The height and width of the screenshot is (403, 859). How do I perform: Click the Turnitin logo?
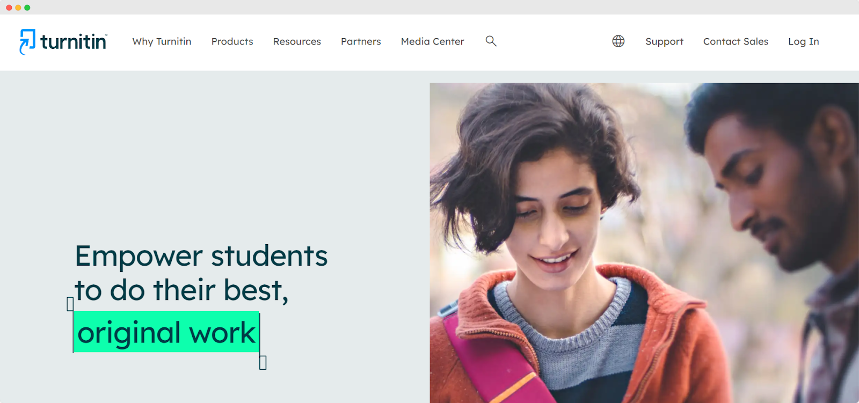(63, 42)
